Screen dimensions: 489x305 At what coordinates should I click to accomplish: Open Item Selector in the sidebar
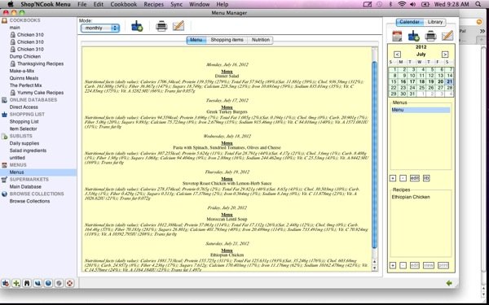23,129
